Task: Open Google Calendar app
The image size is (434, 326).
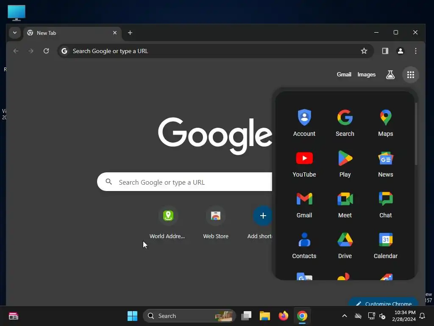Action: coord(386,245)
